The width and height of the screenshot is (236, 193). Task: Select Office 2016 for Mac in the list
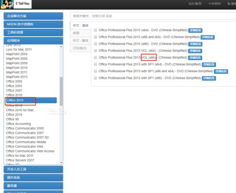(20, 110)
